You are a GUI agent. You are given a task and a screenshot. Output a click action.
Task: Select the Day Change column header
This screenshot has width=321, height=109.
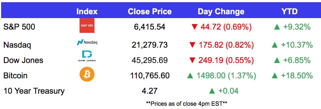point(221,12)
